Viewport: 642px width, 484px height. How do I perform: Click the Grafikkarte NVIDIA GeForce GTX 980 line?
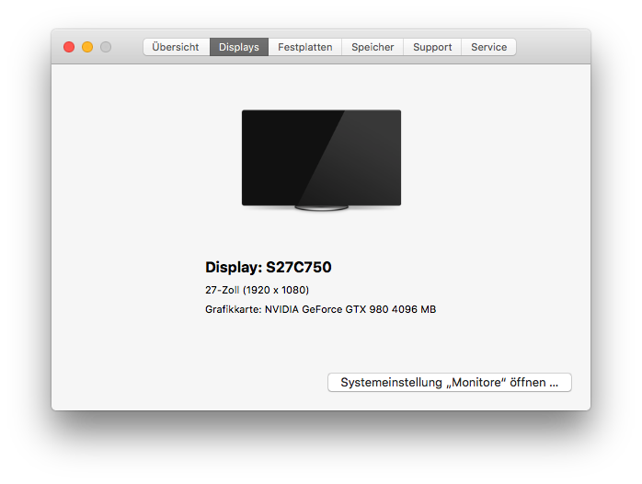click(321, 309)
